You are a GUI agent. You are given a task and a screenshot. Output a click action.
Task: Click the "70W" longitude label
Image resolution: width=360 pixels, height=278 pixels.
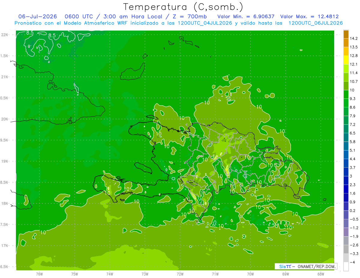coord(250,274)
